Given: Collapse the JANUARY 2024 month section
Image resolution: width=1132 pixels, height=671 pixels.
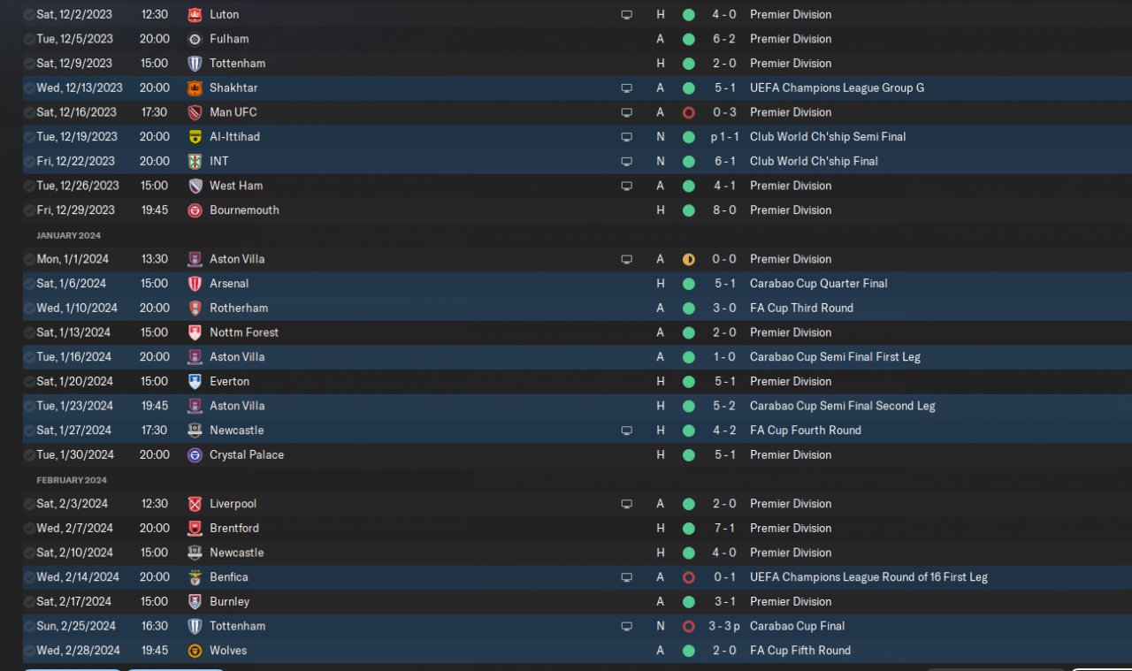Looking at the screenshot, I should (68, 235).
